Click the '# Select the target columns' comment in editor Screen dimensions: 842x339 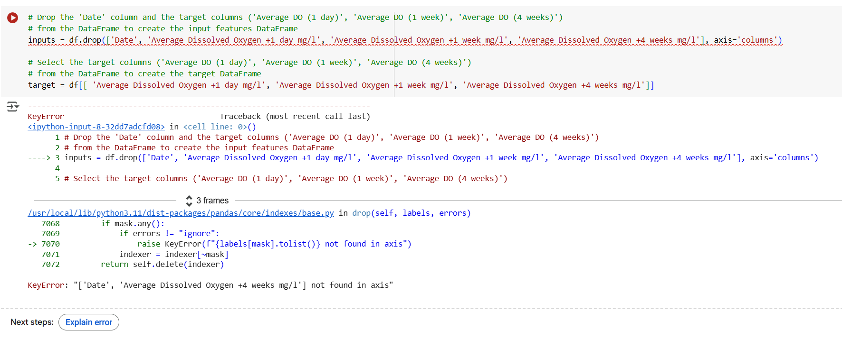(x=249, y=63)
